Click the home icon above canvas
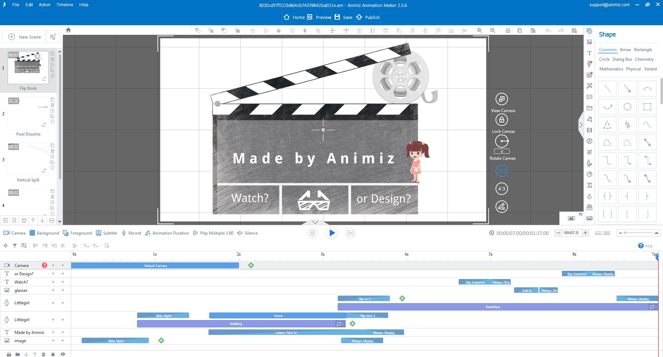 [68, 30]
